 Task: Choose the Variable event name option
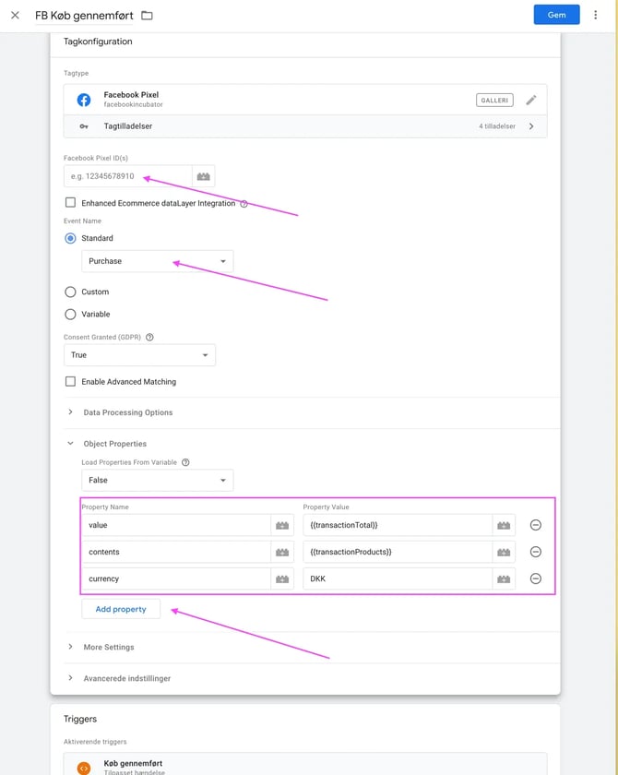(x=70, y=314)
